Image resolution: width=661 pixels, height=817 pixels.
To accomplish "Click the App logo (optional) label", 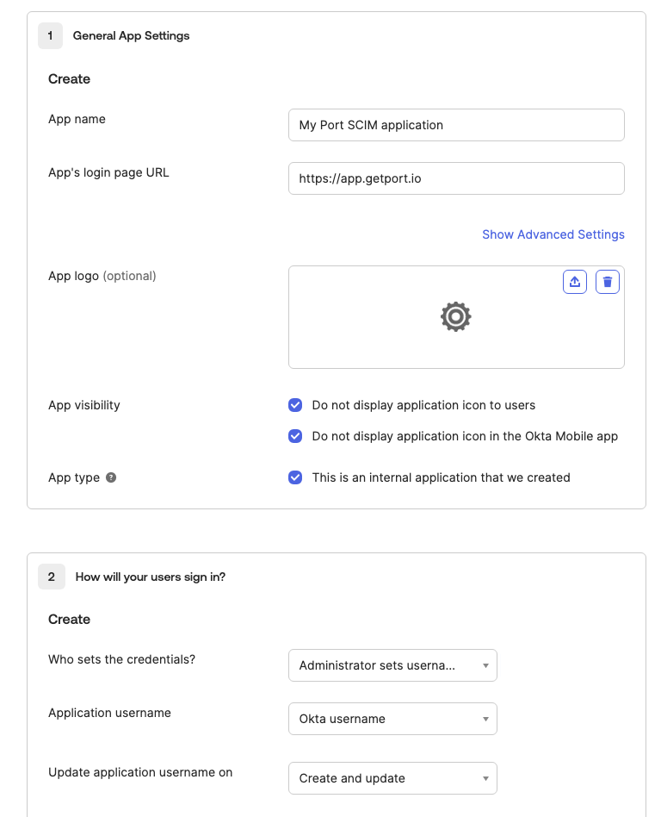I will (x=102, y=276).
